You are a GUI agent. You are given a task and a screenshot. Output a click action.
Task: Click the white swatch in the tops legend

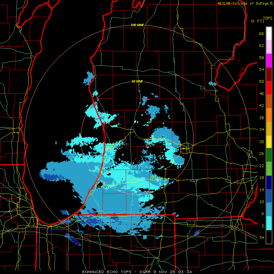[269, 33]
